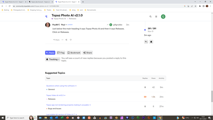Open 'Questions when using the software' topic

[60, 86]
